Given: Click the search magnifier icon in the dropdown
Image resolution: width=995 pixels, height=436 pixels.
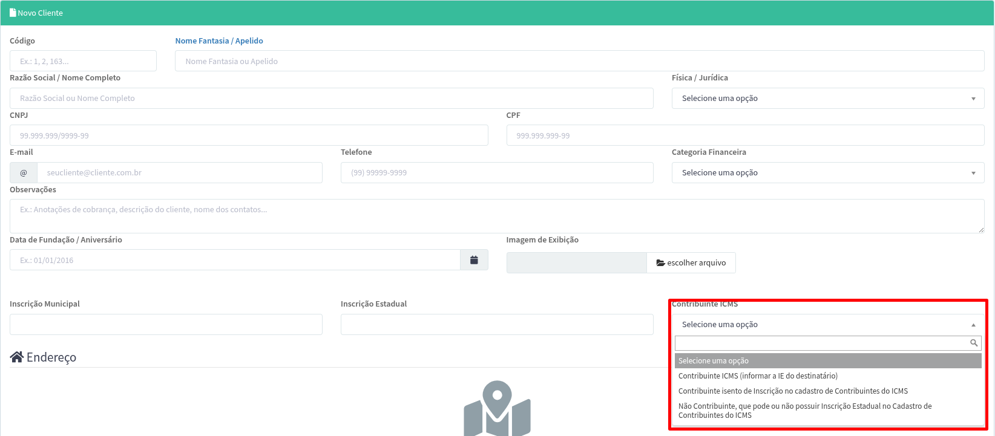Looking at the screenshot, I should click(x=973, y=343).
